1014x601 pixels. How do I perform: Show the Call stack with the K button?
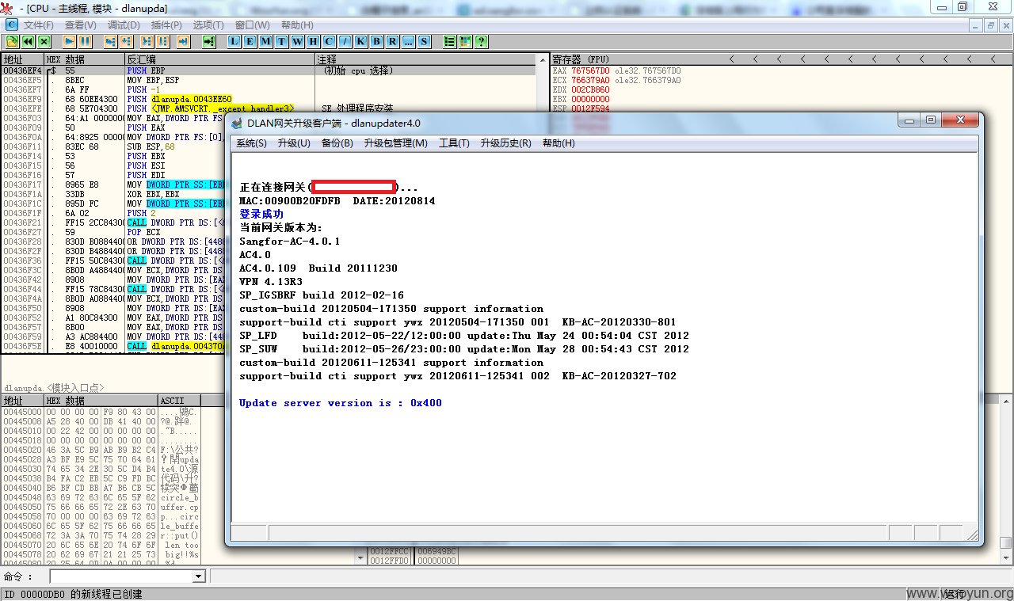[361, 41]
